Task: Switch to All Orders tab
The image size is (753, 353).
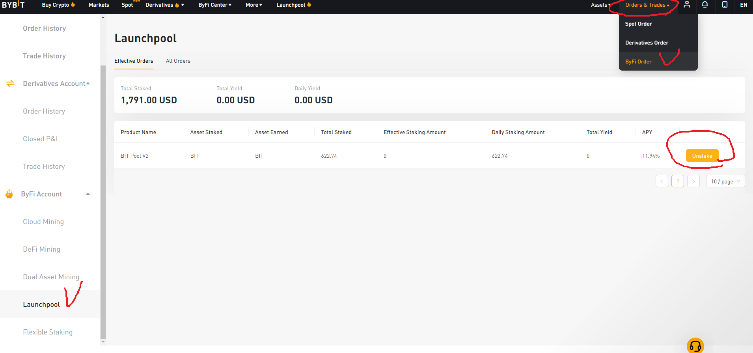Action: click(x=178, y=61)
